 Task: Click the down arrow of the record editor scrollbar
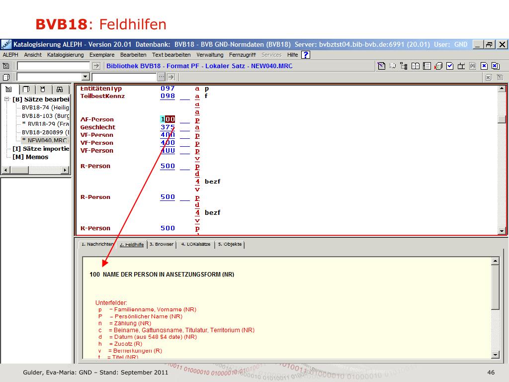click(x=502, y=231)
